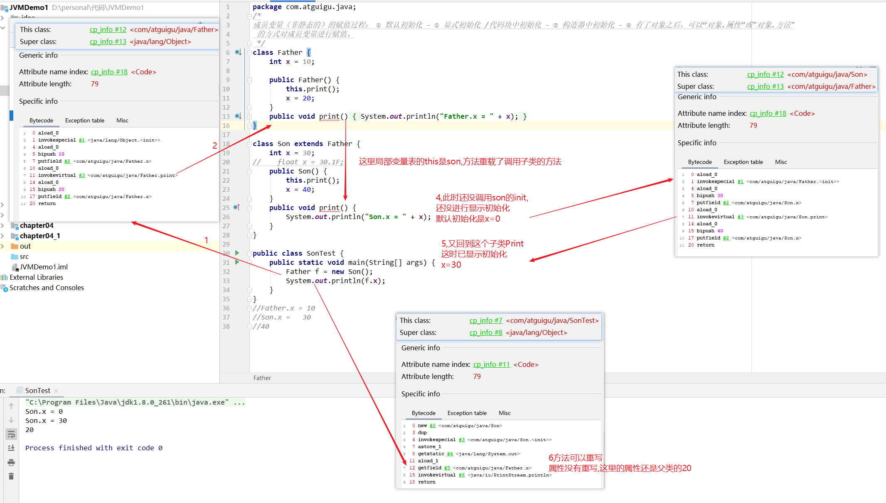This screenshot has width=886, height=503.
Task: Switch to Misc tab in SonTest bytecode panel
Action: click(x=505, y=413)
